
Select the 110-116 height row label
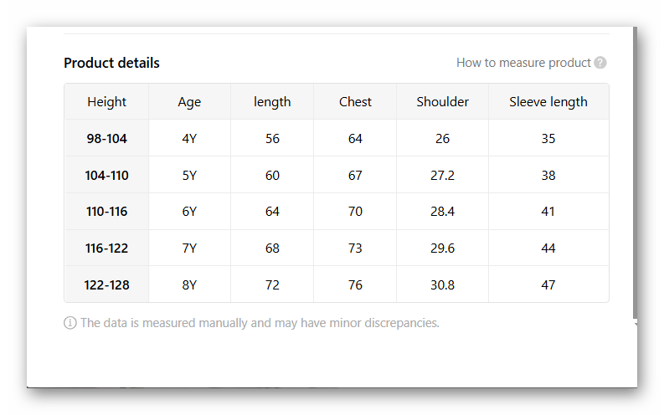point(106,212)
